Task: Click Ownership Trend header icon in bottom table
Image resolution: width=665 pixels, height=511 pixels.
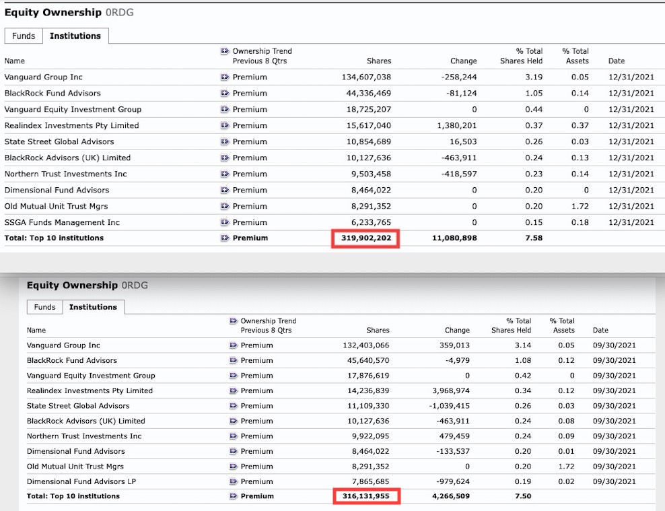Action: pyautogui.click(x=233, y=321)
